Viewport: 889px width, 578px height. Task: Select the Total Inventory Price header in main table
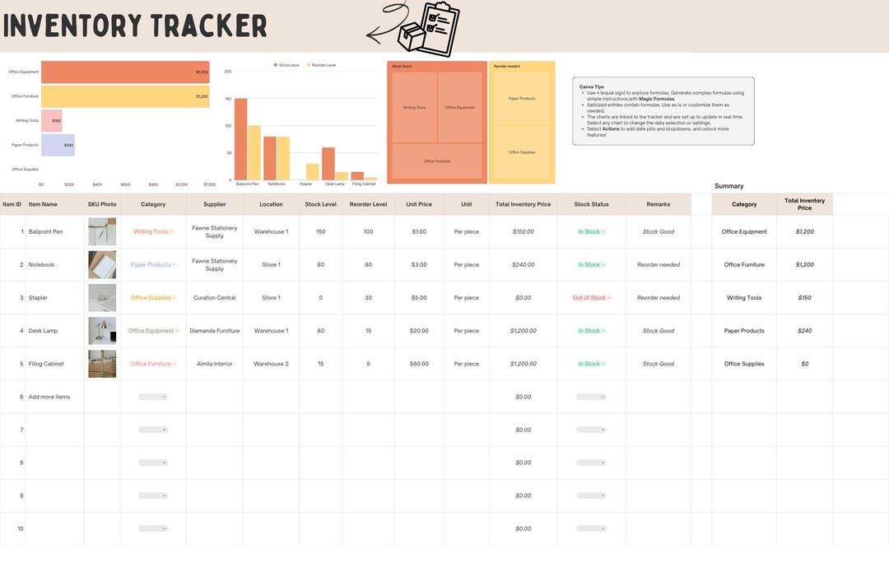[524, 204]
